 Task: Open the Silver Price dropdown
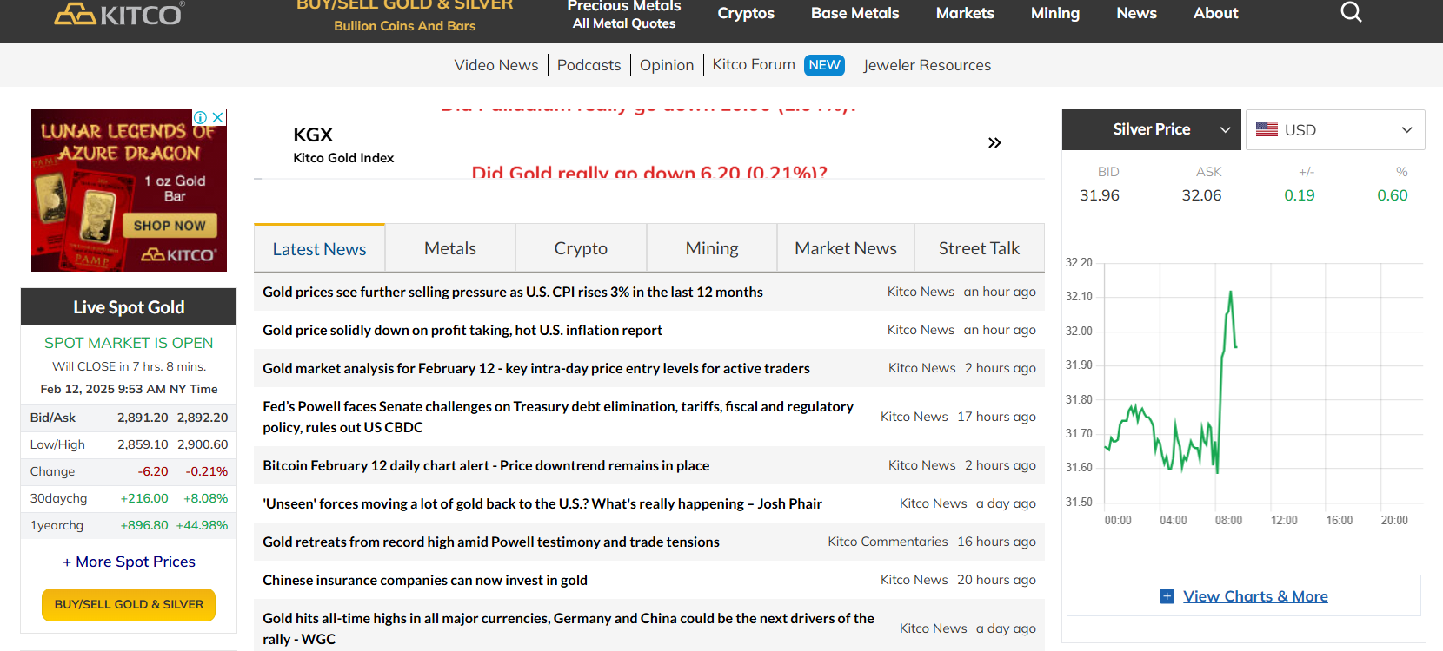(1152, 129)
